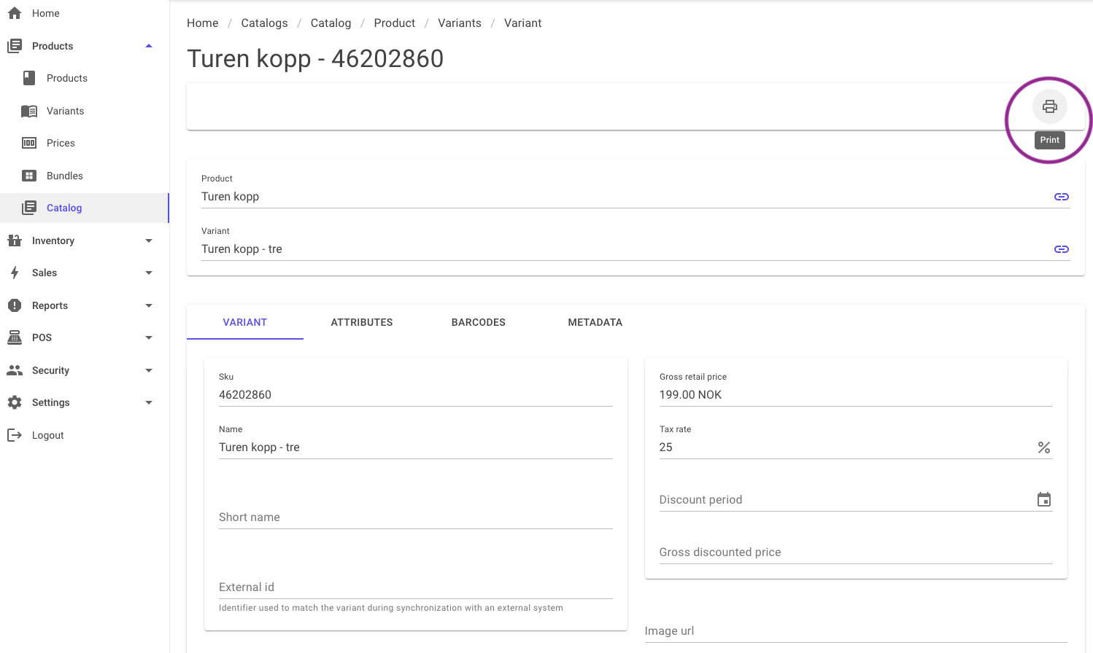This screenshot has width=1093, height=653.
Task: Switch to the Barcodes tab
Action: tap(479, 322)
